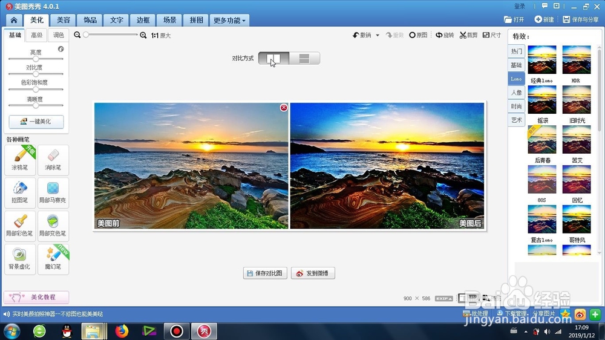The image size is (605, 340).
Task: Switch to the 场景 tab
Action: pyautogui.click(x=169, y=20)
